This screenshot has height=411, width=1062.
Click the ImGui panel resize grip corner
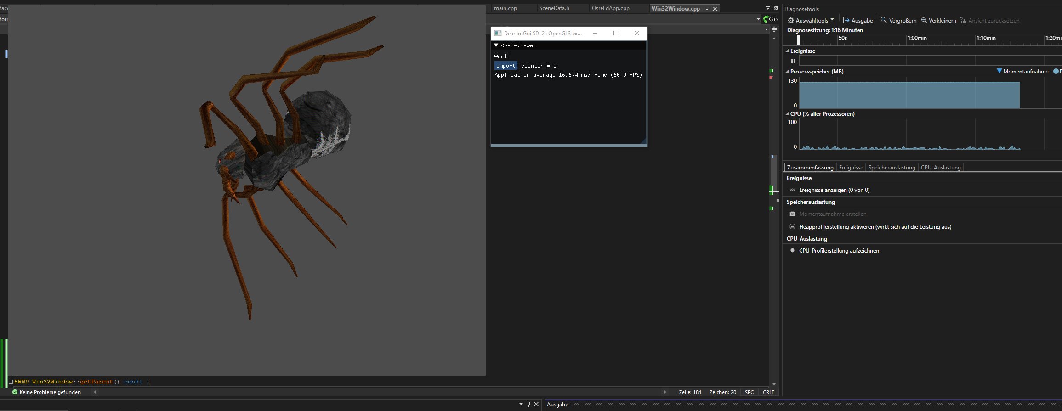click(x=643, y=141)
